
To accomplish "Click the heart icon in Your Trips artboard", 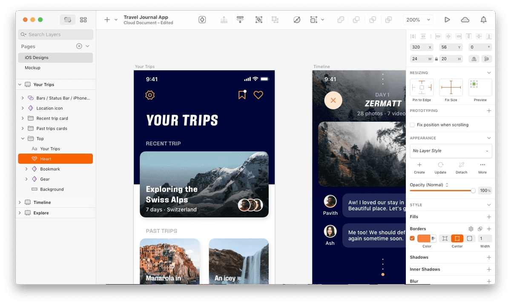I will [x=258, y=95].
